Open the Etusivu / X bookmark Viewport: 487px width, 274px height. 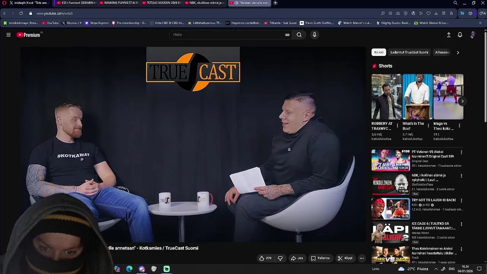(72, 23)
